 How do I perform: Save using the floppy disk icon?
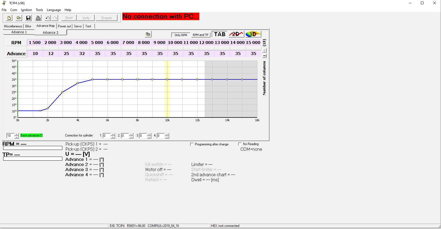click(29, 18)
